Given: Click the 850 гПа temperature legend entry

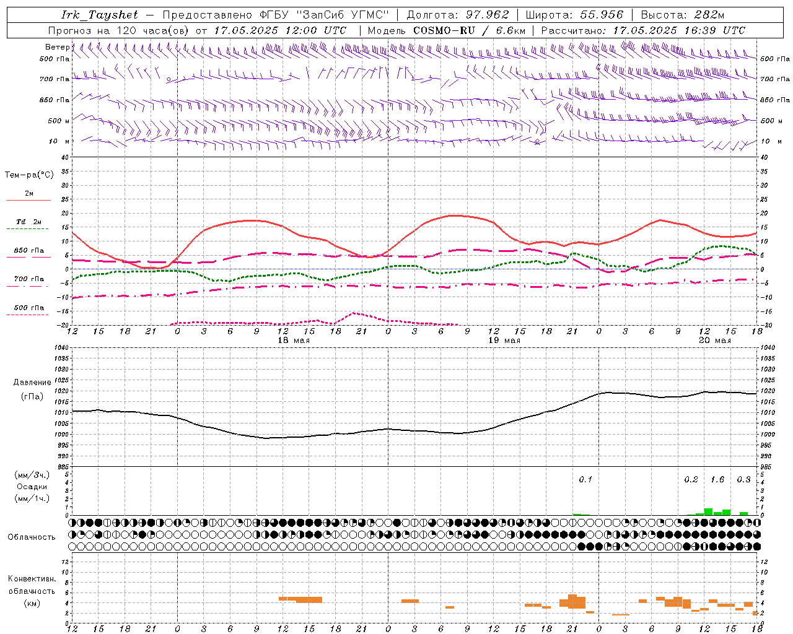Looking at the screenshot, I should (28, 251).
